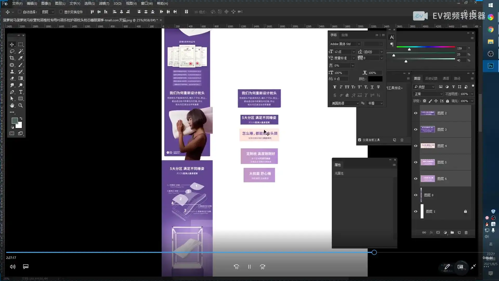499x281 pixels.
Task: Open Adobe 黑体 Std font dropdown
Action: 359,44
